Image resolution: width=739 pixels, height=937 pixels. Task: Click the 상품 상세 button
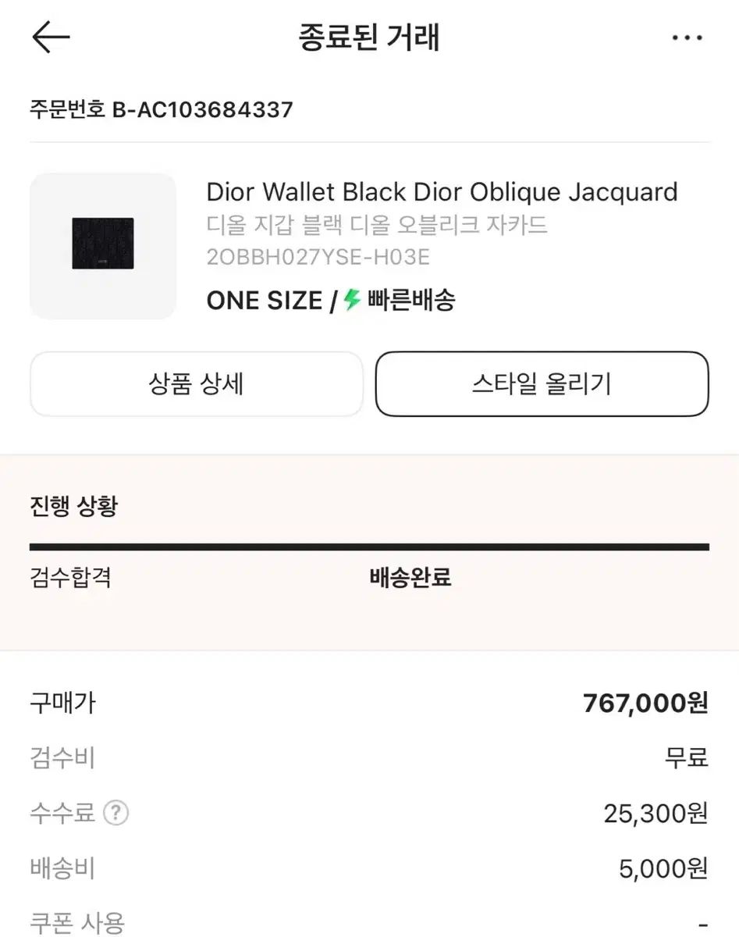(x=197, y=384)
